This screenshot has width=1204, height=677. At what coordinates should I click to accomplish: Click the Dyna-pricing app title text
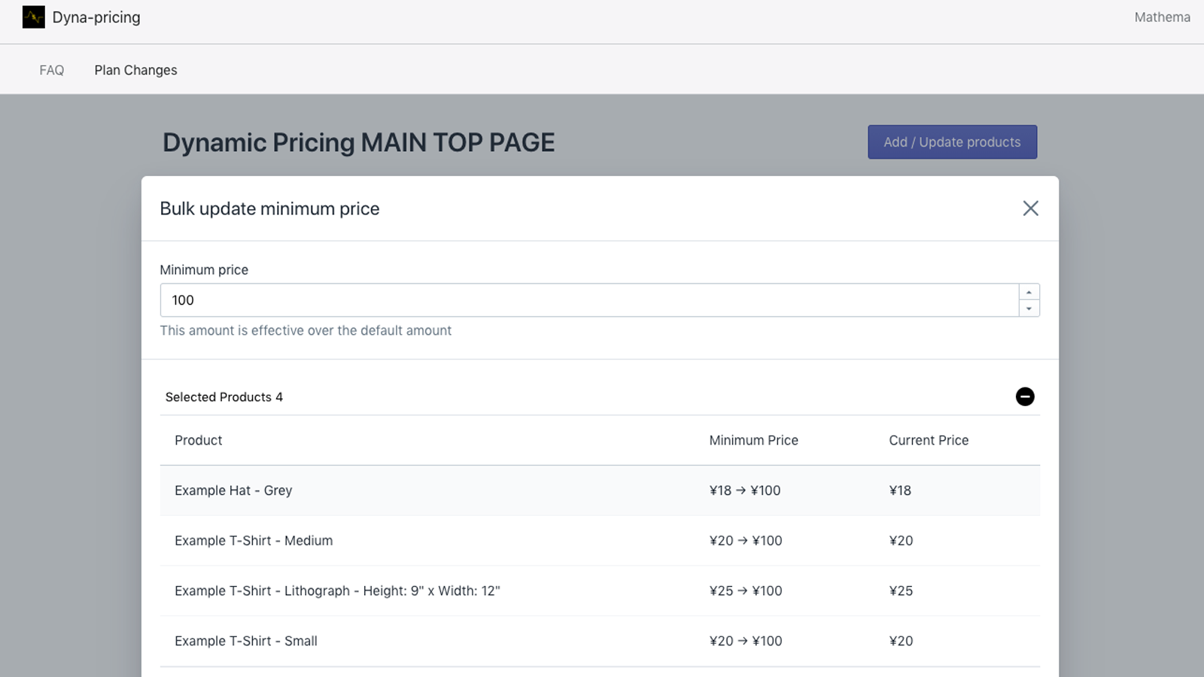pyautogui.click(x=96, y=17)
